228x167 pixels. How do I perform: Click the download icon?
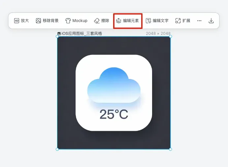click(211, 21)
